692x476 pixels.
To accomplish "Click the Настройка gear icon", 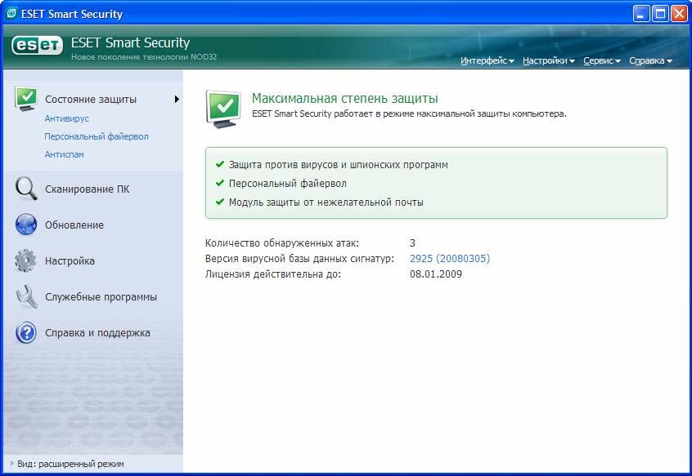I will point(25,260).
